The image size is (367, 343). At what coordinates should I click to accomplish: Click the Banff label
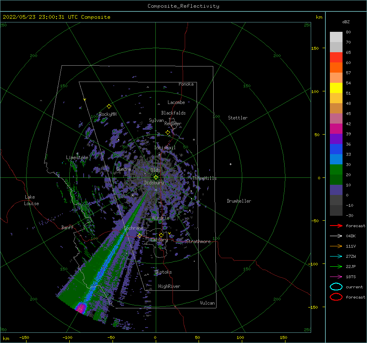(67, 228)
